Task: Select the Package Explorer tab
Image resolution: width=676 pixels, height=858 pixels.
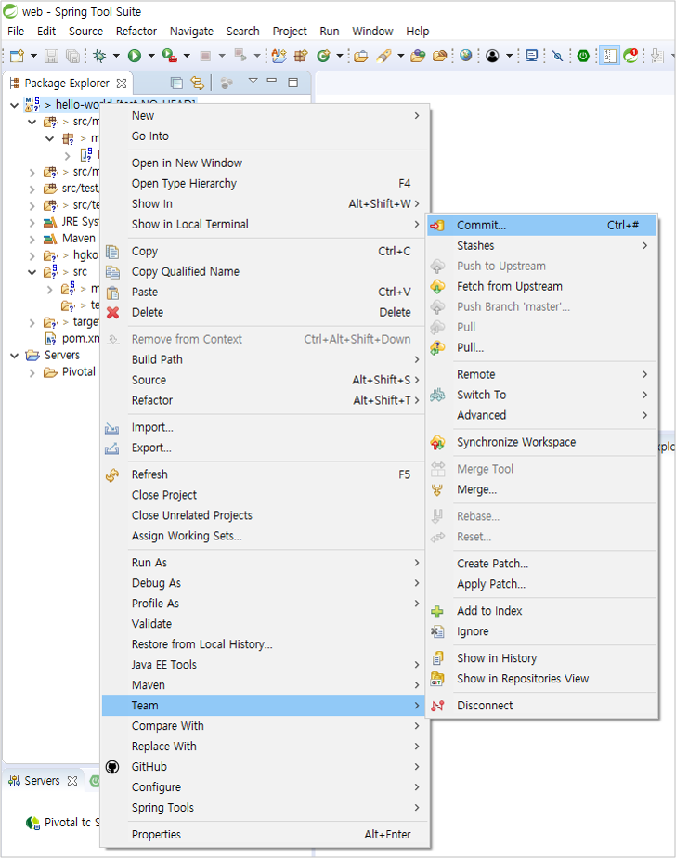Action: coord(67,84)
